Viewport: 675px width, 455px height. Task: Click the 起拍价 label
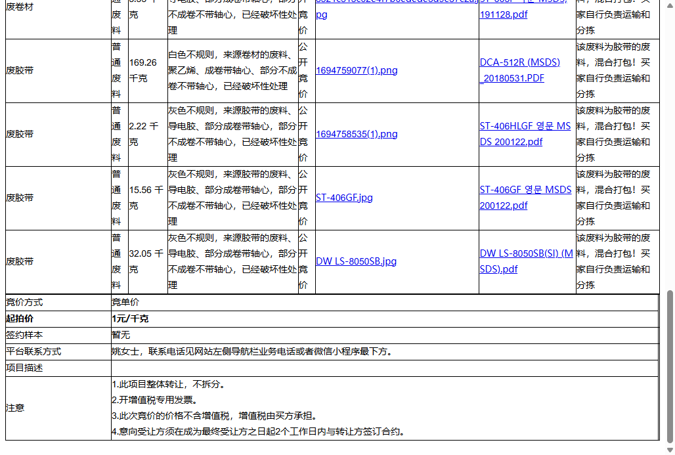pos(20,319)
